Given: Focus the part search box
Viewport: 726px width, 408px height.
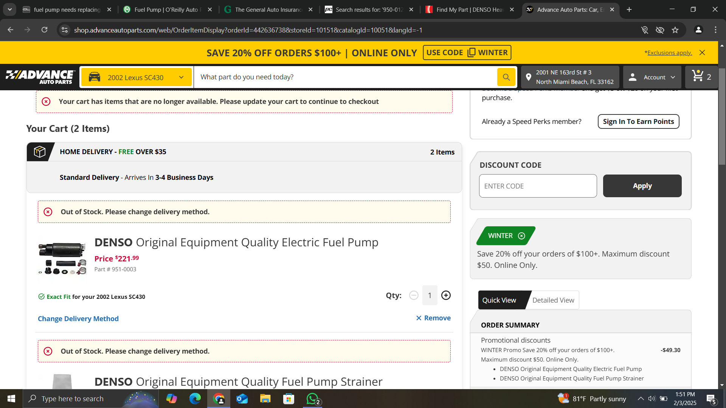Looking at the screenshot, I should pyautogui.click(x=345, y=77).
